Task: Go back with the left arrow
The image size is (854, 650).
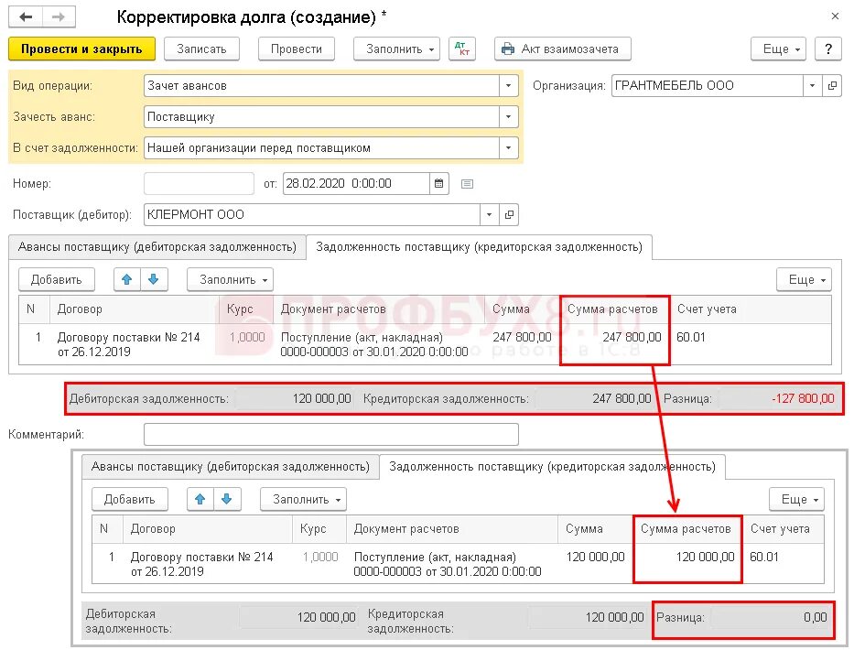Action: pyautogui.click(x=26, y=16)
